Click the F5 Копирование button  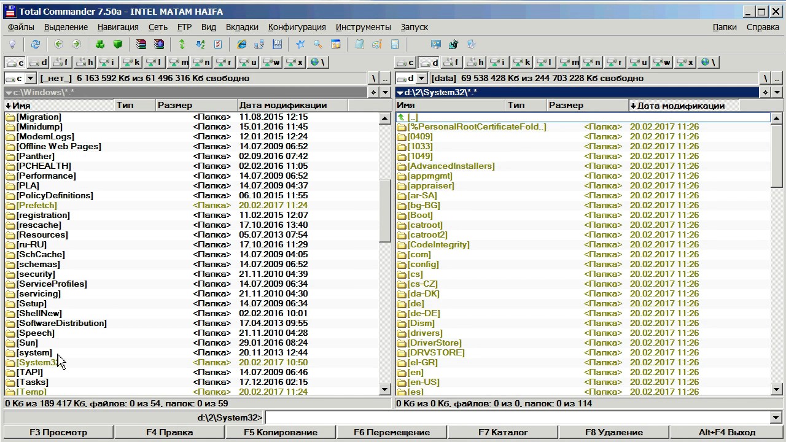click(281, 432)
